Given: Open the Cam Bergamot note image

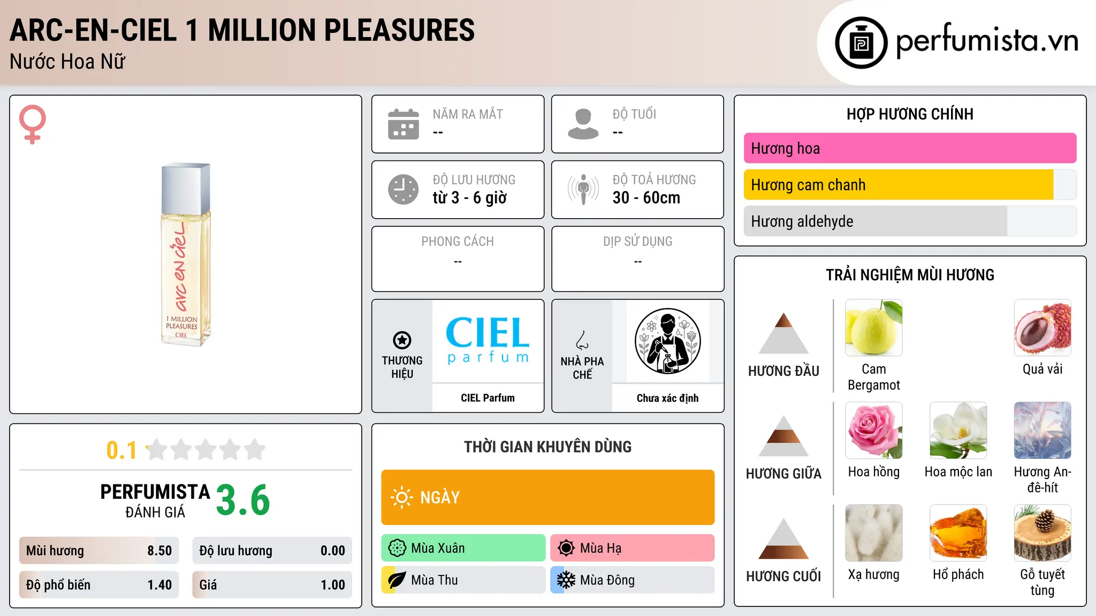Looking at the screenshot, I should coord(874,328).
